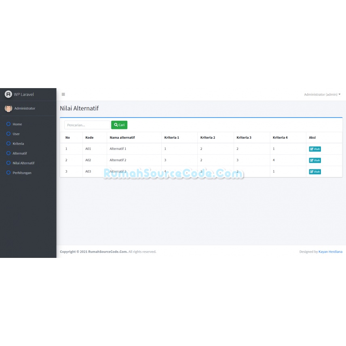
Task: Click the circle icon beside Kriteria
Action: [8, 143]
